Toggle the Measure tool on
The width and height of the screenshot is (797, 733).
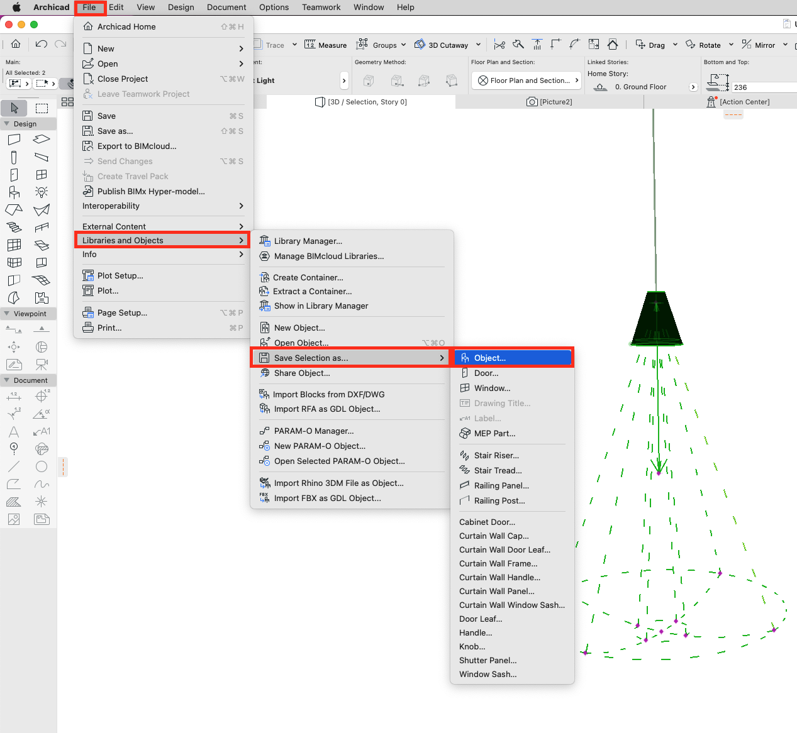coord(326,45)
